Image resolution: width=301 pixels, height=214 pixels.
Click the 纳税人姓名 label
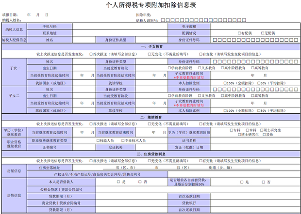tap(12, 20)
